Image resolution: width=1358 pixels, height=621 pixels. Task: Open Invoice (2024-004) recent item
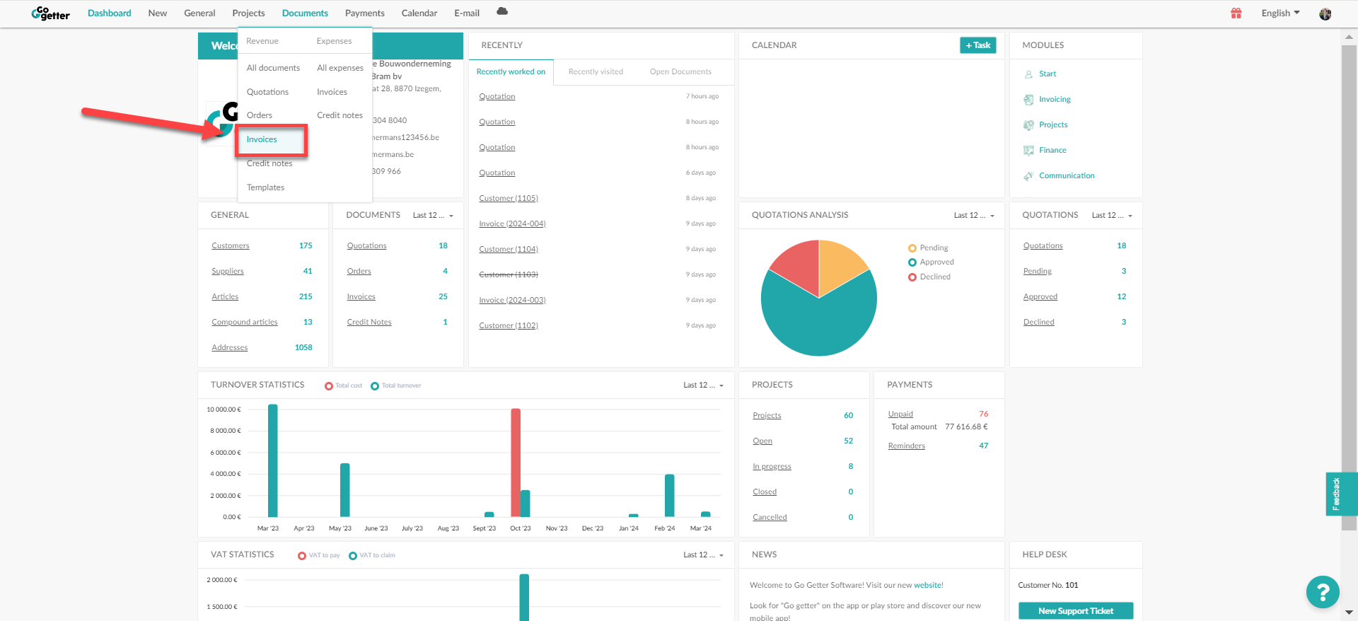512,224
